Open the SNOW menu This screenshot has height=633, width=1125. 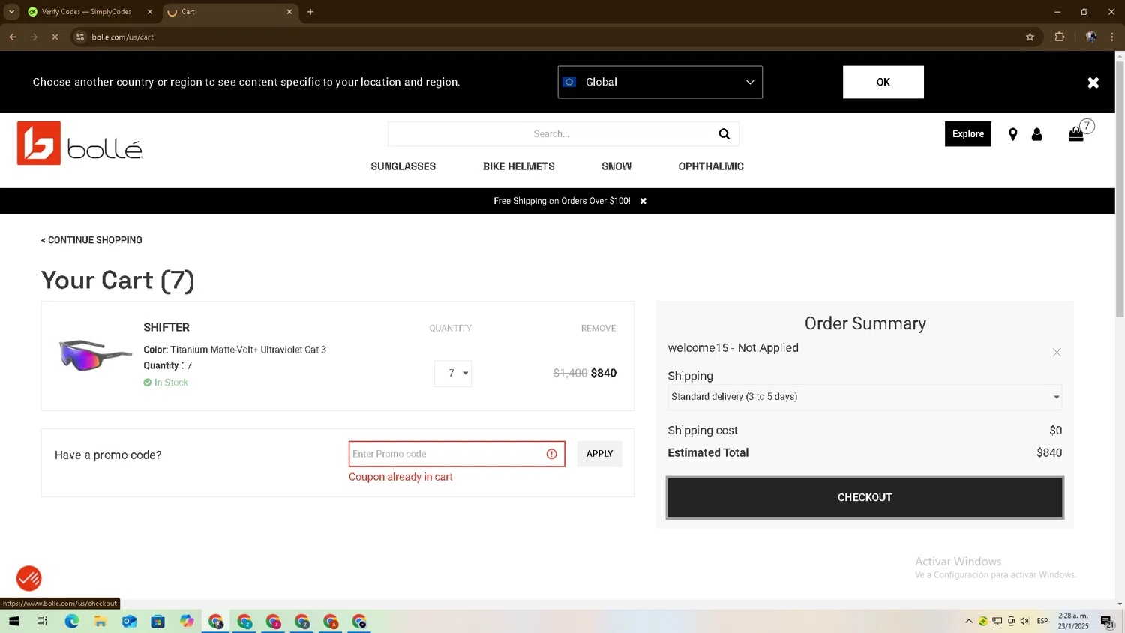pos(616,166)
